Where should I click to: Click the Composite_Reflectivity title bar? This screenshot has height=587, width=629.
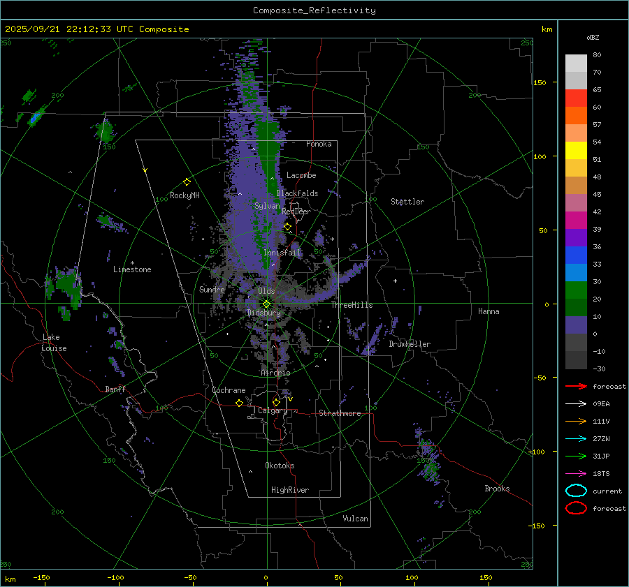pyautogui.click(x=314, y=10)
